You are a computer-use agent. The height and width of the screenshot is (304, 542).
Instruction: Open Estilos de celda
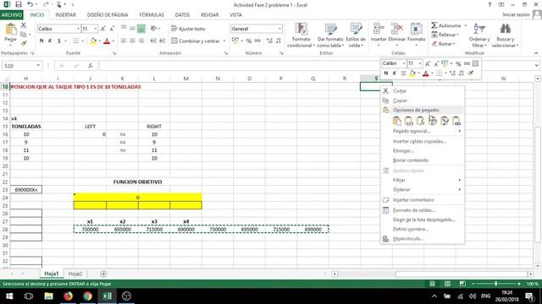[356, 35]
